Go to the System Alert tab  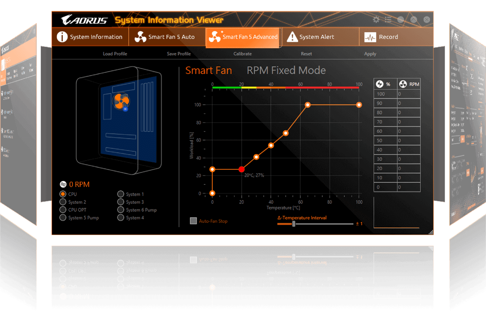320,37
